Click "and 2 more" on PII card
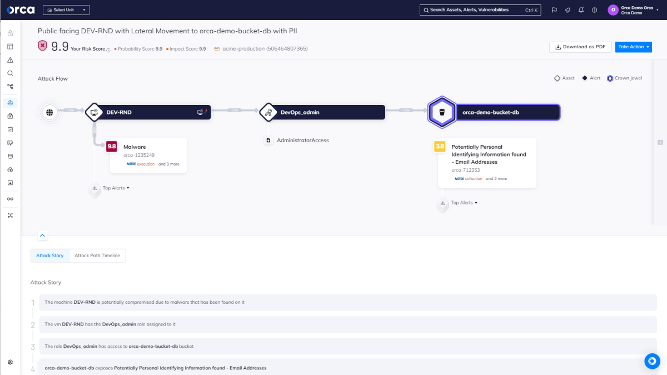 pyautogui.click(x=496, y=179)
